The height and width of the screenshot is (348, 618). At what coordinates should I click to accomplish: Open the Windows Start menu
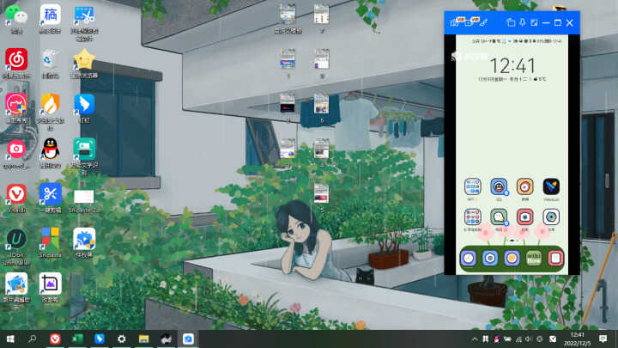[x=10, y=339]
